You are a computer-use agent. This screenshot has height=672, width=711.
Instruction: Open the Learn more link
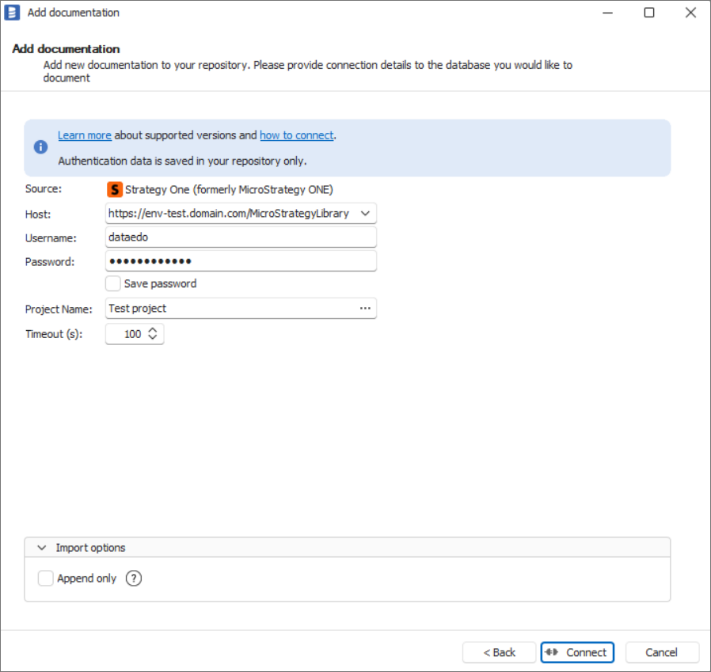84,135
